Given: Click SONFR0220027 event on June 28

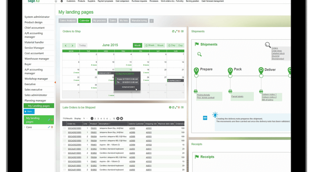Looking at the screenshot, I should click(x=175, y=81).
